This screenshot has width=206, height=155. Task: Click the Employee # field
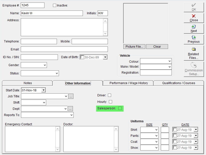32,5
